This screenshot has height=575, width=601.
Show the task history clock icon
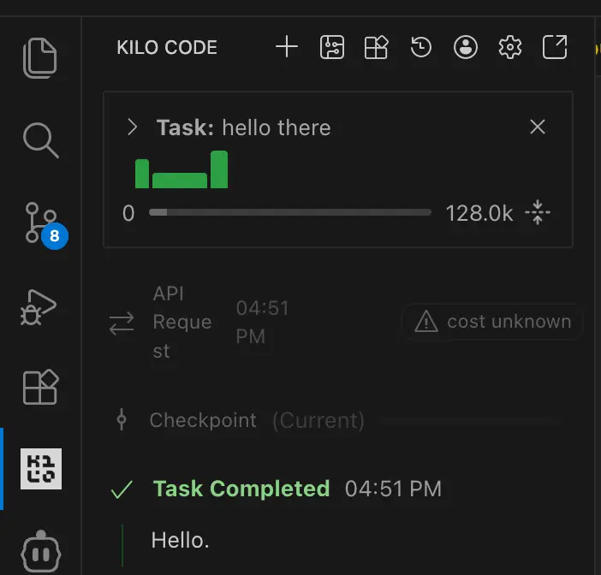pyautogui.click(x=421, y=47)
